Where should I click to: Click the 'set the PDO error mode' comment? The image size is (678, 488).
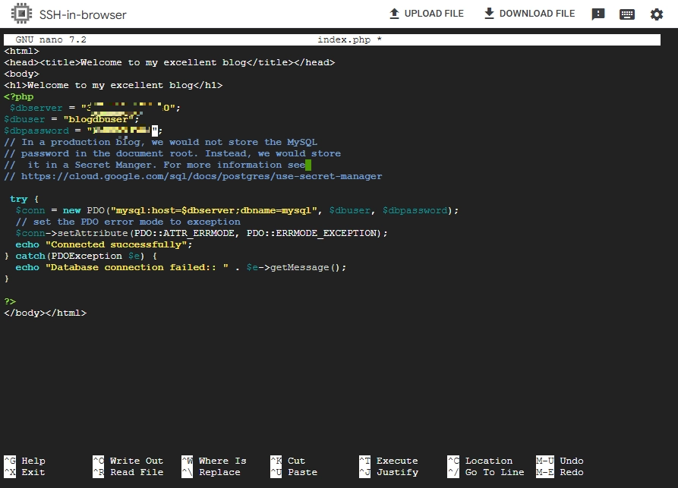pyautogui.click(x=128, y=222)
